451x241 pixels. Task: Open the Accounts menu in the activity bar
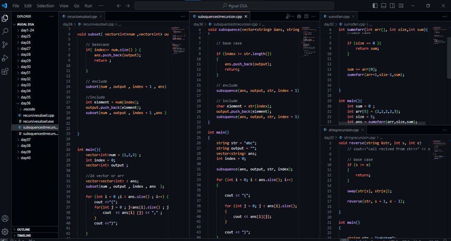(5, 218)
